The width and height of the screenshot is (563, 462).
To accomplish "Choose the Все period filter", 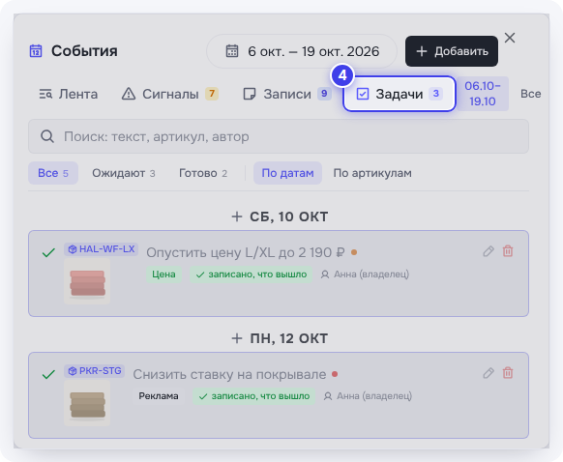I will 530,94.
